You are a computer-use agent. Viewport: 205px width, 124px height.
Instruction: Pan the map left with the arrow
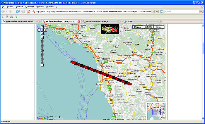click(x=39, y=30)
